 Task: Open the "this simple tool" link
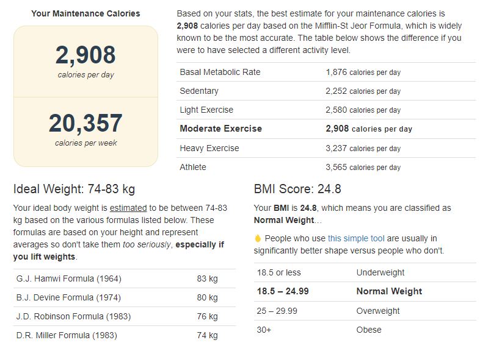(x=356, y=238)
